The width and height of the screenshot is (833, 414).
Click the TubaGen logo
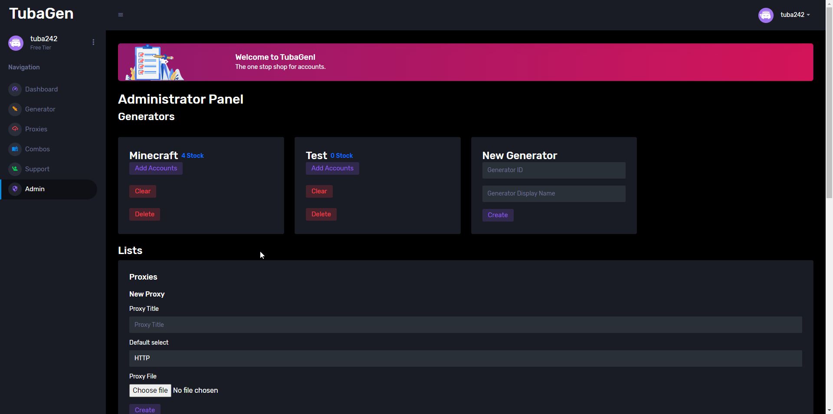[x=41, y=14]
